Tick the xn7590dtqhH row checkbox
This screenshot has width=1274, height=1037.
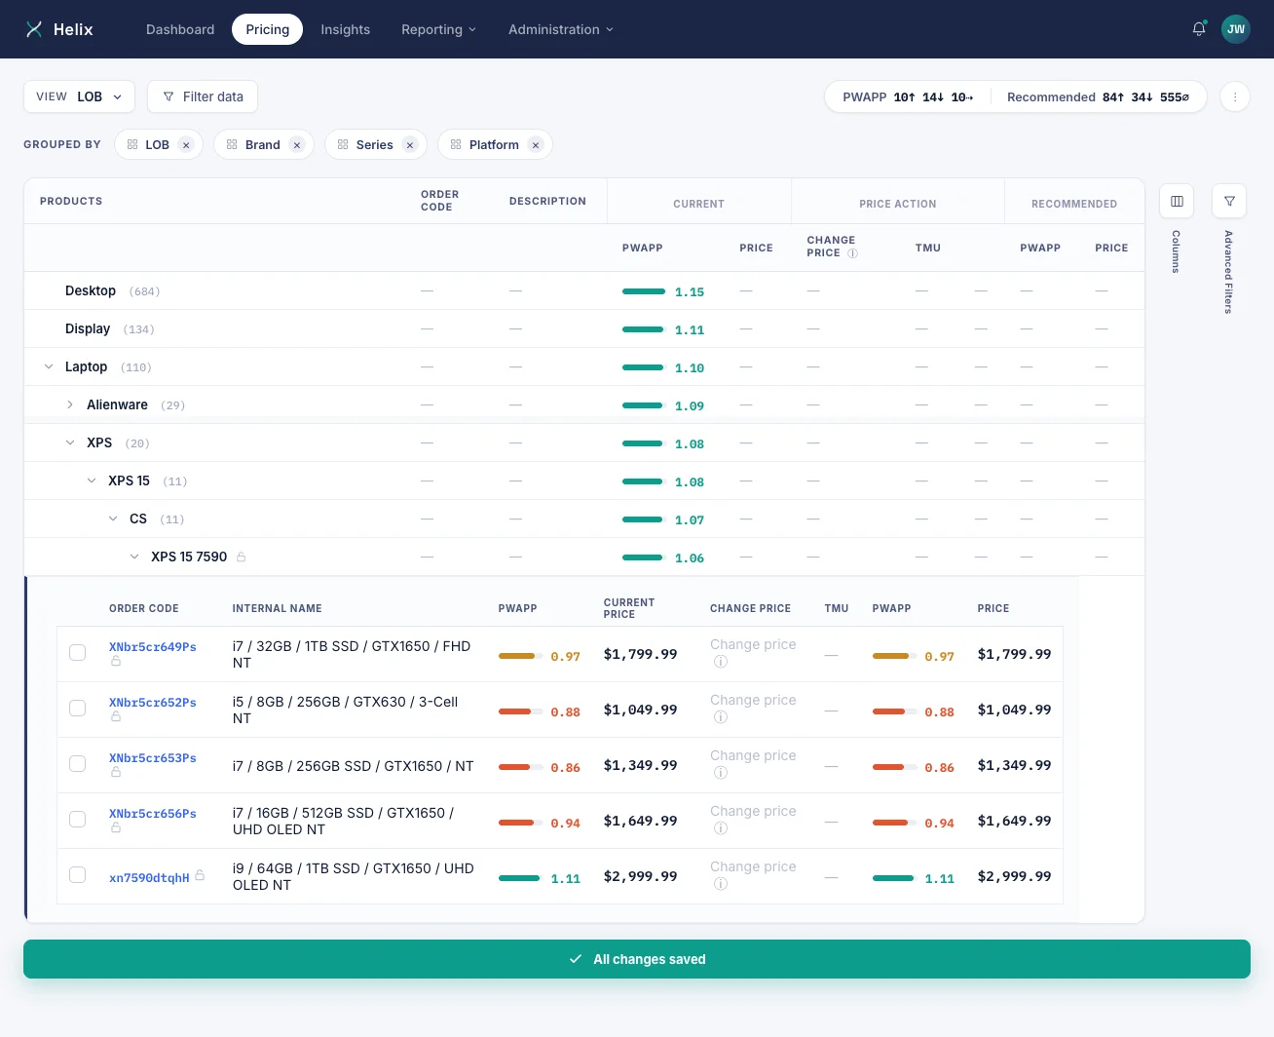click(78, 875)
